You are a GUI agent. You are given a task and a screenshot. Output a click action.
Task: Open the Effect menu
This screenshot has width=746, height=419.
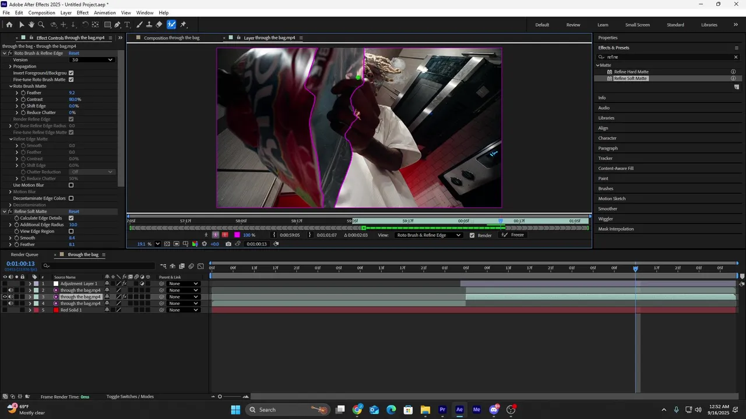pyautogui.click(x=83, y=13)
